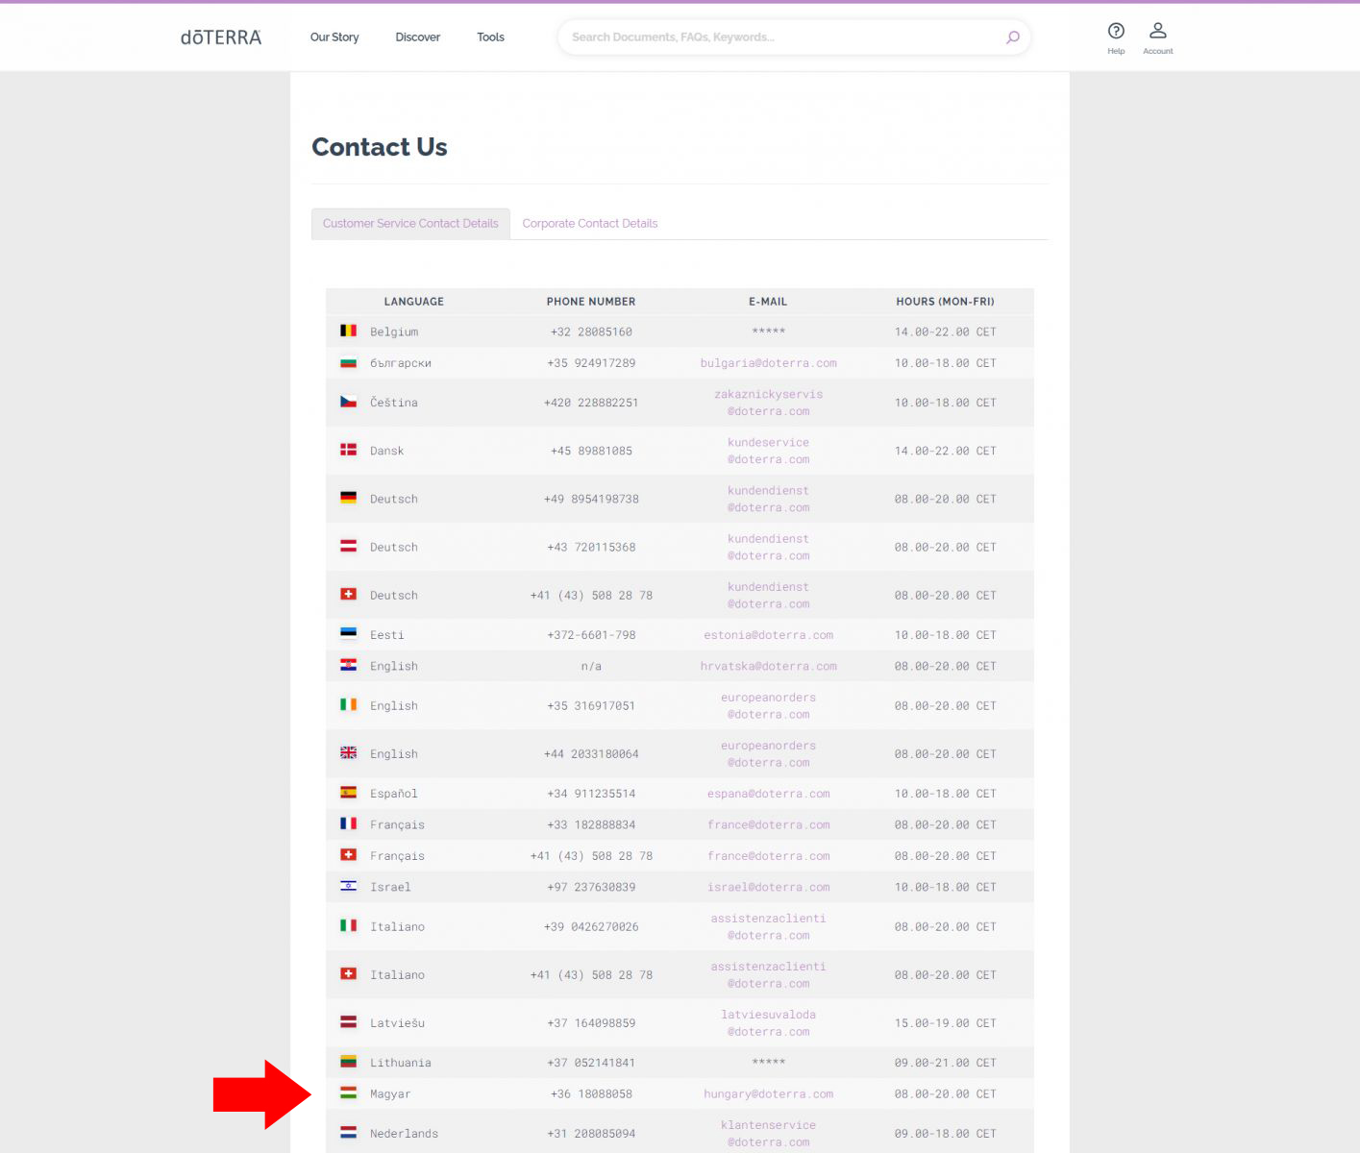Click the Lithuania flag icon
This screenshot has width=1360, height=1153.
point(349,1062)
